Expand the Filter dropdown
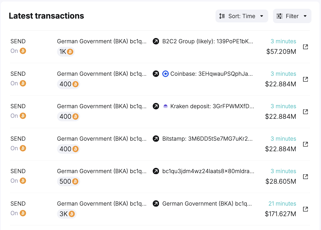The image size is (321, 230). (x=292, y=16)
